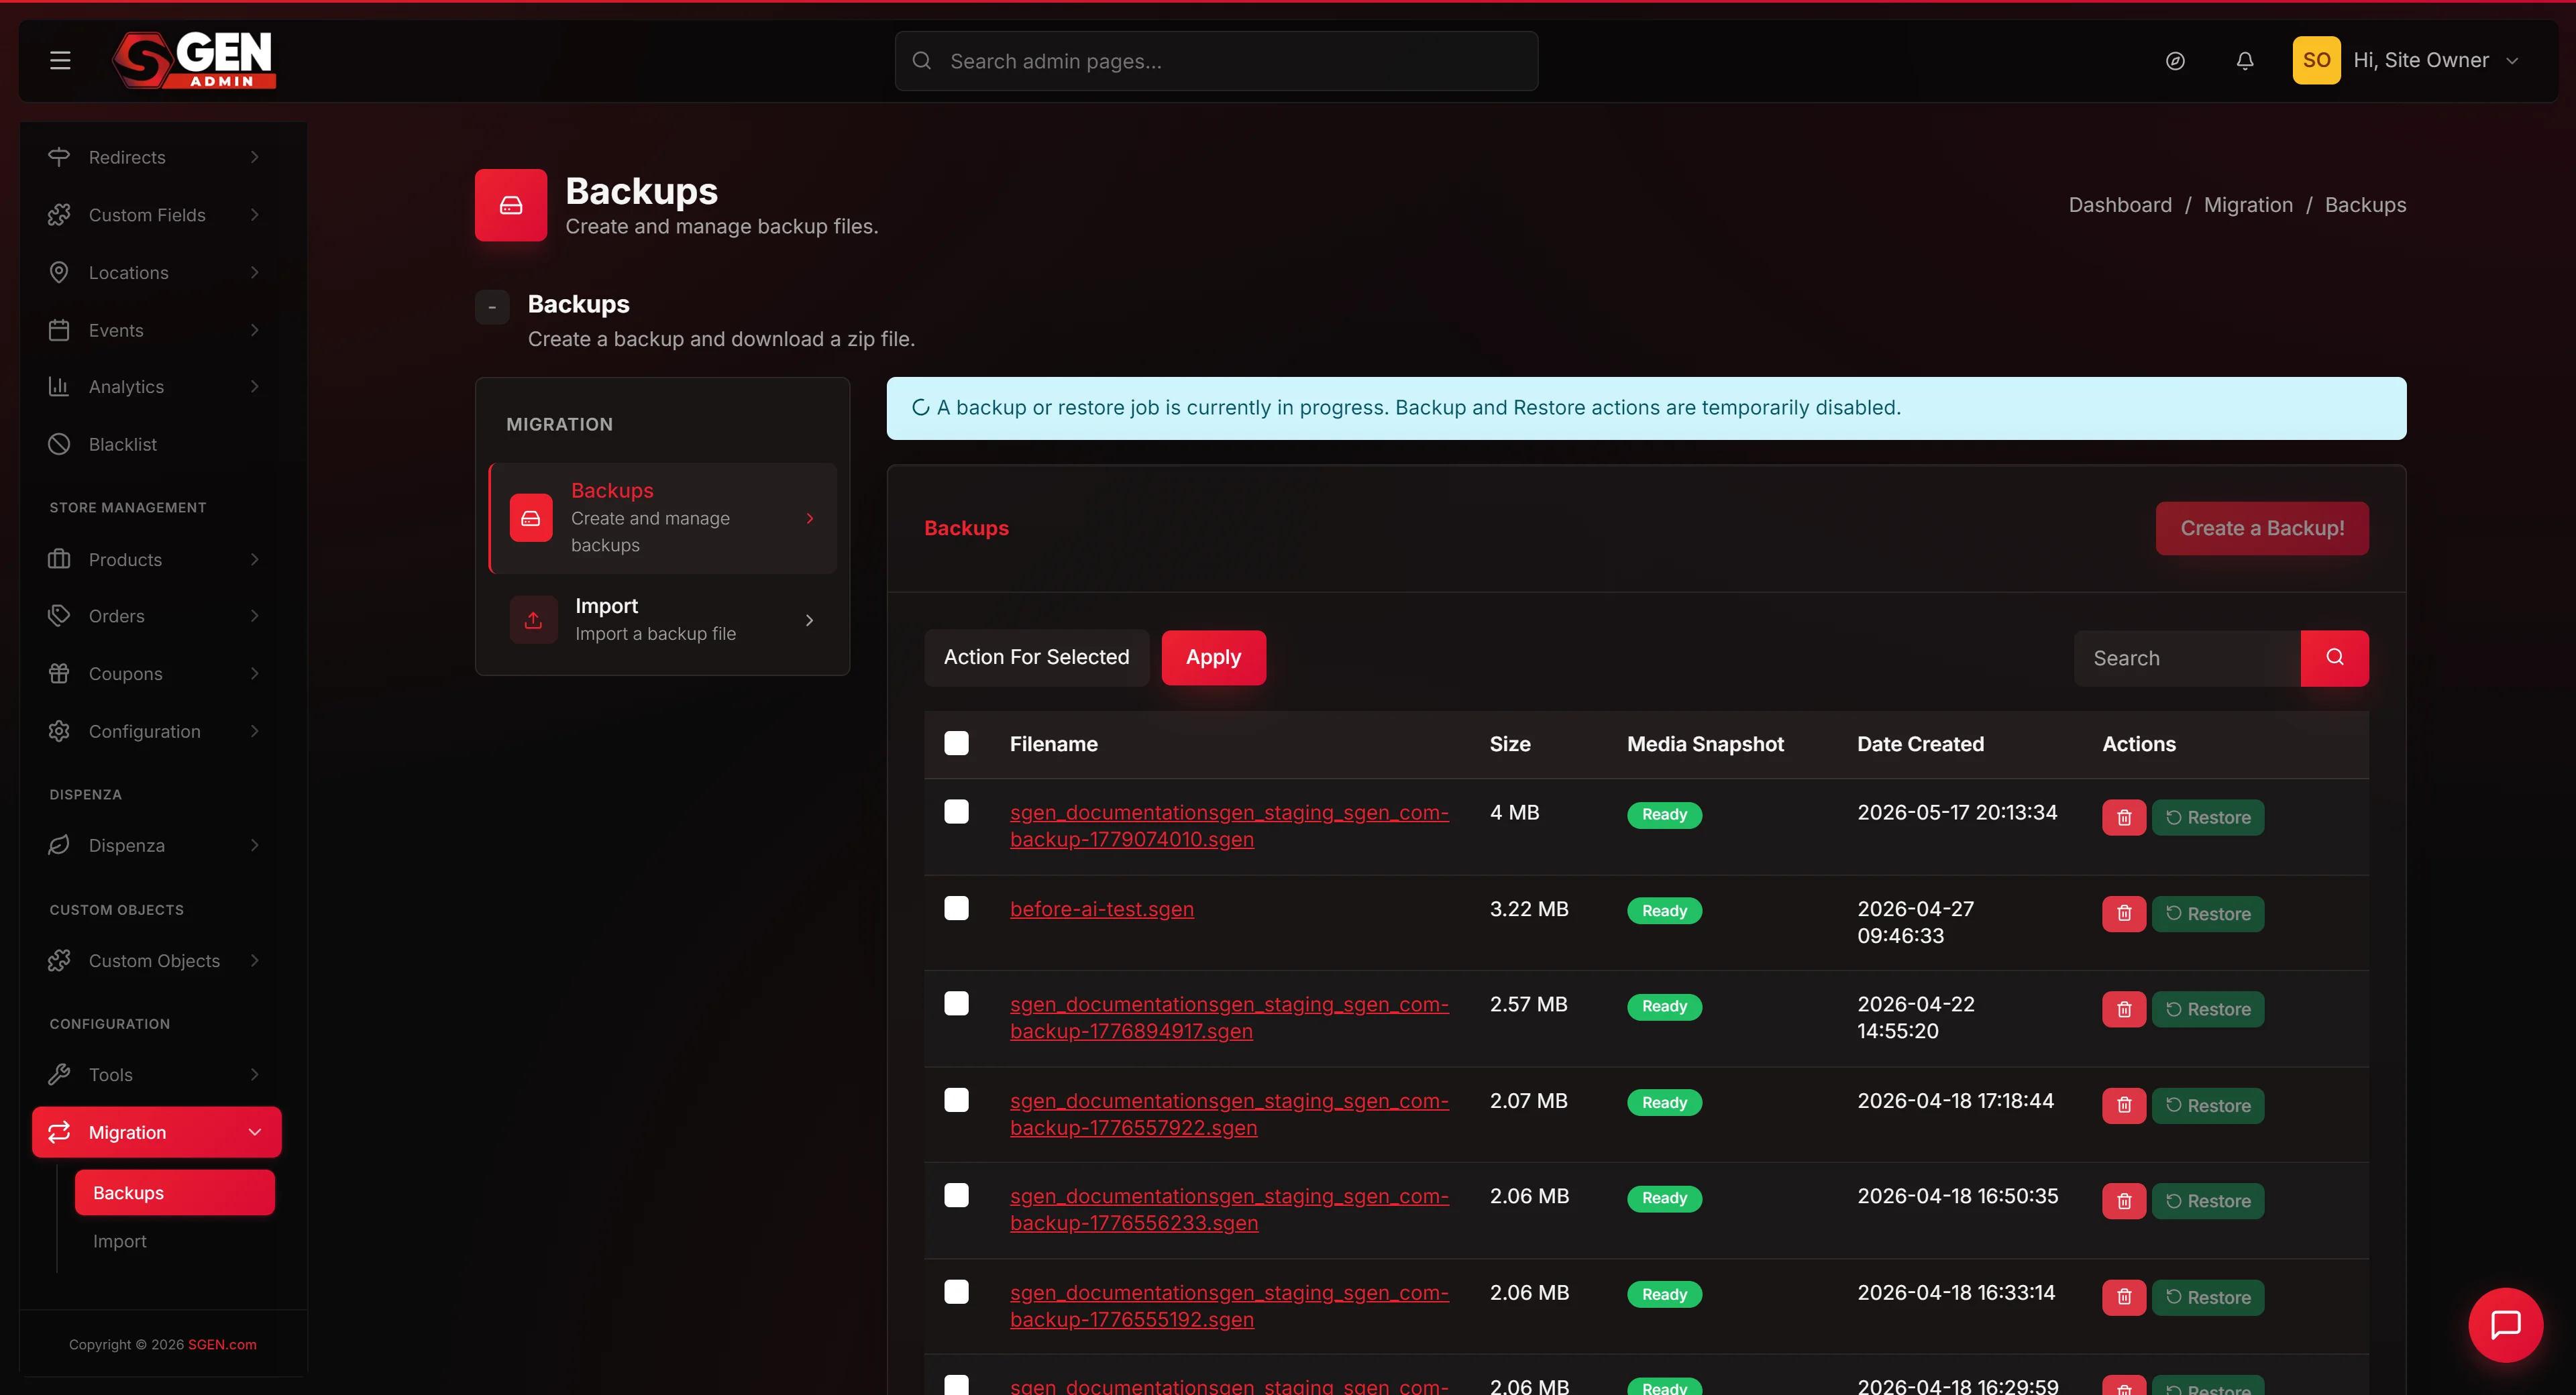Expand the Custom Objects sidebar chevron
This screenshot has width=2576, height=1395.
pyautogui.click(x=255, y=960)
